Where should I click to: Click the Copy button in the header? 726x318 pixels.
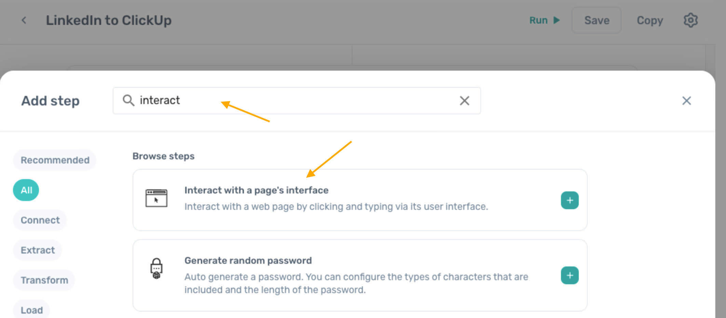(649, 20)
